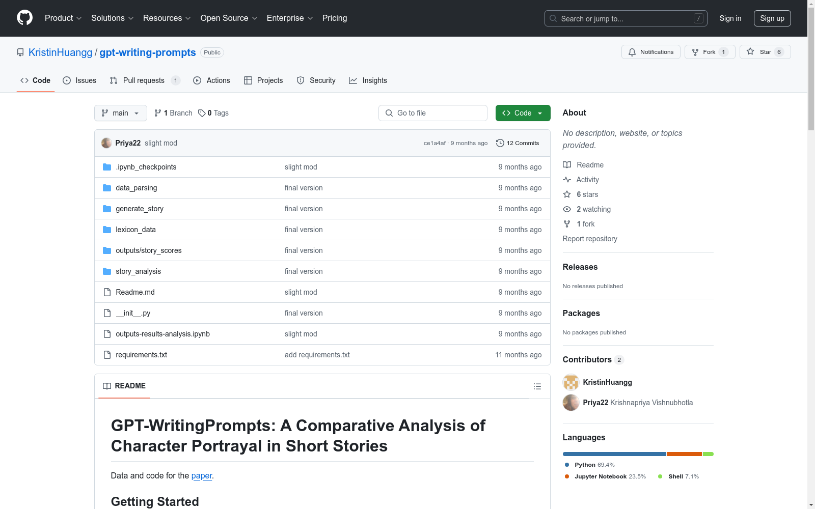Open KristinHuangg owner profile link

[61, 52]
